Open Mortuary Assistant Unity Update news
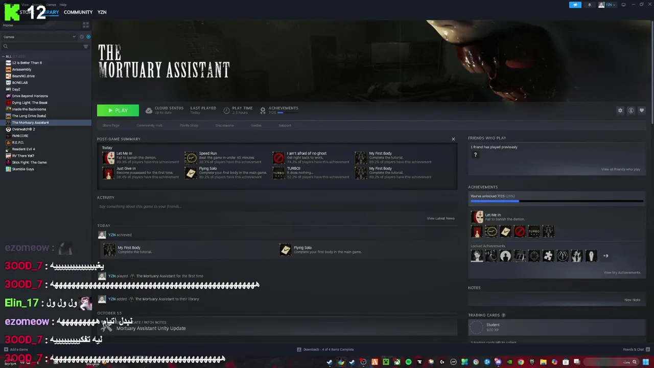 (151, 328)
